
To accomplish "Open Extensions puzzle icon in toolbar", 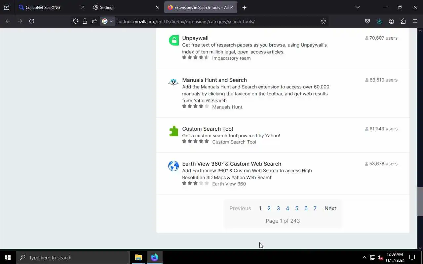I will click(403, 21).
